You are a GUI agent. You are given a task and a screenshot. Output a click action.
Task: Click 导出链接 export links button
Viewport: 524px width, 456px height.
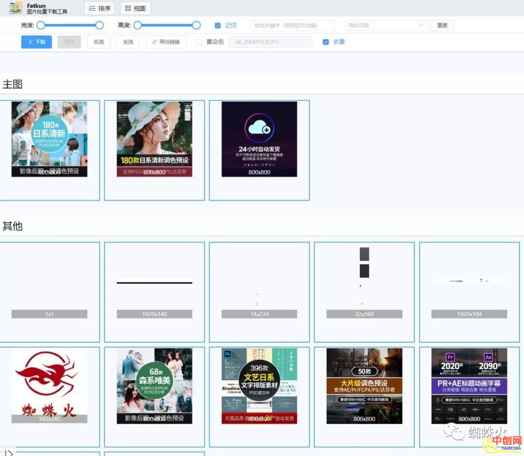click(166, 42)
